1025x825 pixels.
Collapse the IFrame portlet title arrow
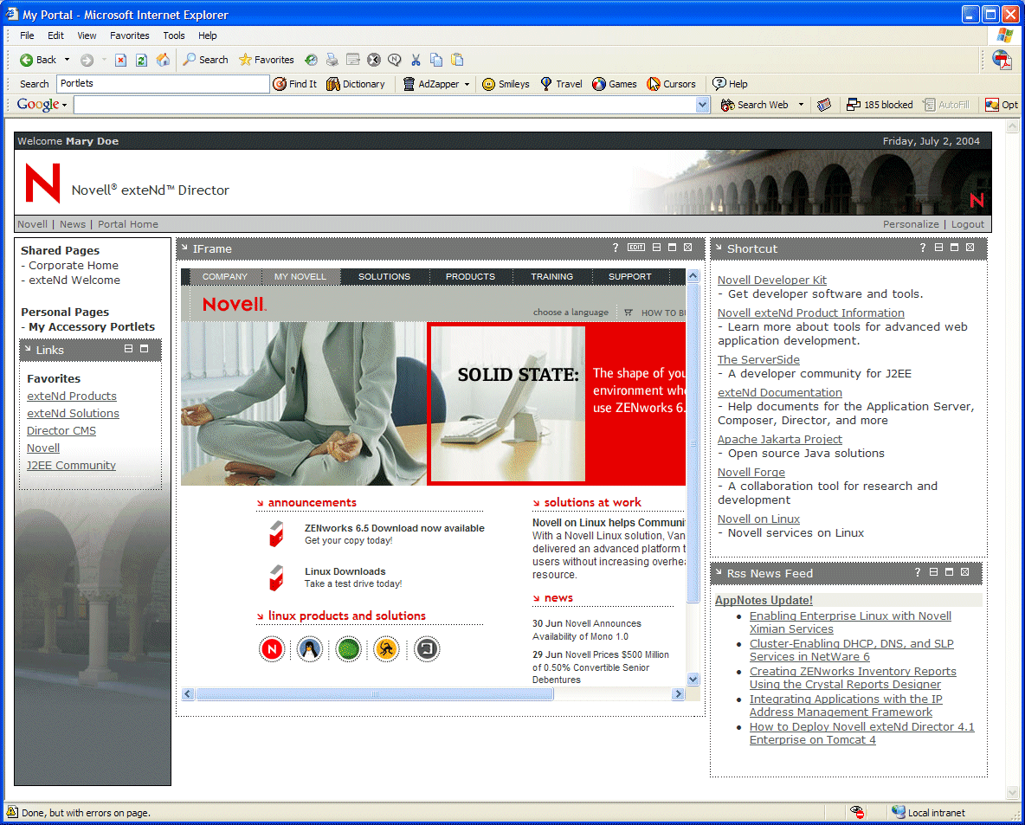click(185, 248)
